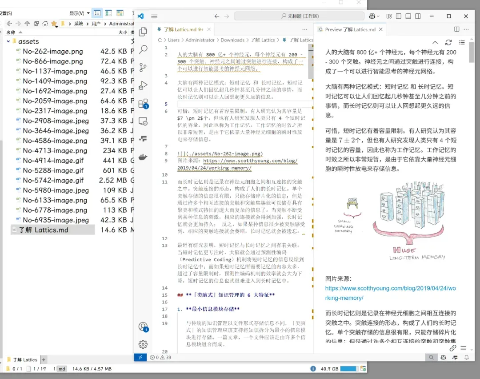Open the Source Control view
The height and width of the screenshot is (379, 480).
tap(143, 68)
